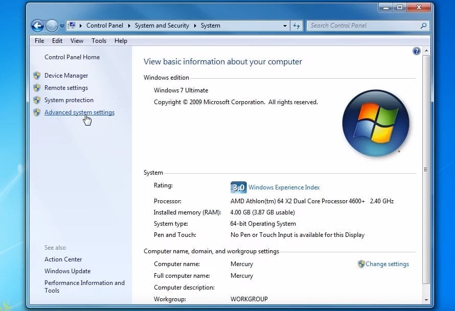Open the recent pages dropdown arrow
455x311 pixels.
point(62,26)
